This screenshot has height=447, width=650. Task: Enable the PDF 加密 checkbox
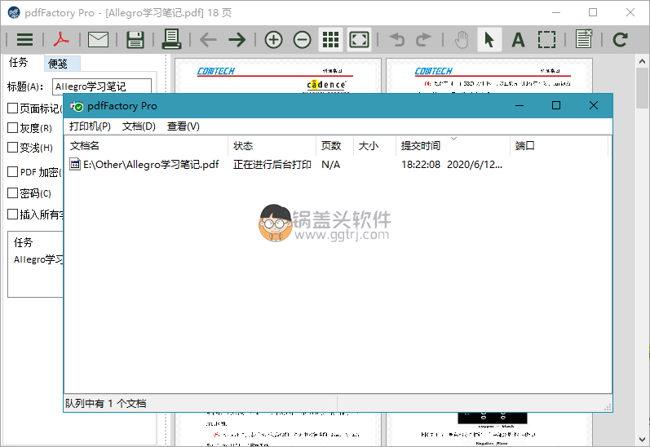click(x=13, y=171)
